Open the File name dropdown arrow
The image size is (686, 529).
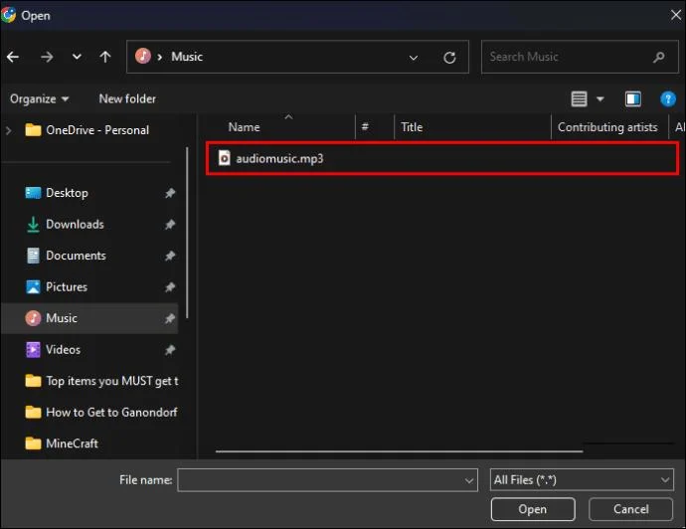click(468, 480)
